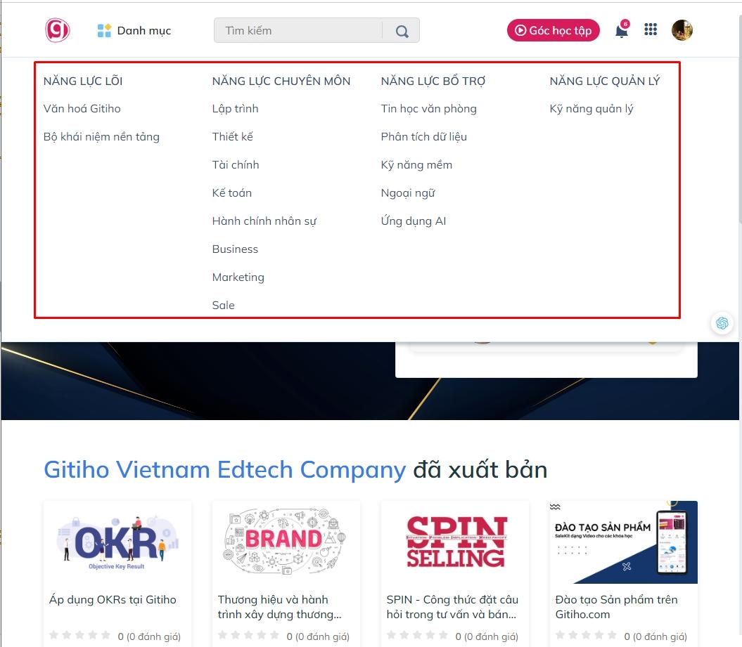Image resolution: width=742 pixels, height=647 pixels.
Task: Select NĂNG LỰC LÕI heading
Action: 83,81
